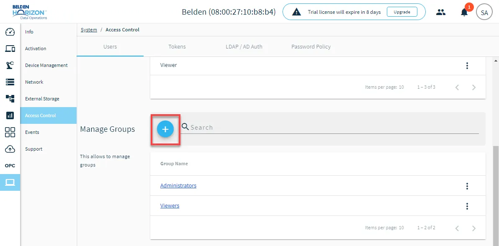This screenshot has width=499, height=246.
Task: Click the '1 – 3 of 3' range label
Action: pyautogui.click(x=426, y=87)
